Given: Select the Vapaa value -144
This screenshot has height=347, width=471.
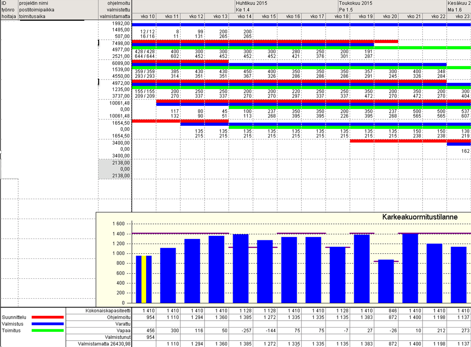Looking at the screenshot, I should click(270, 331).
